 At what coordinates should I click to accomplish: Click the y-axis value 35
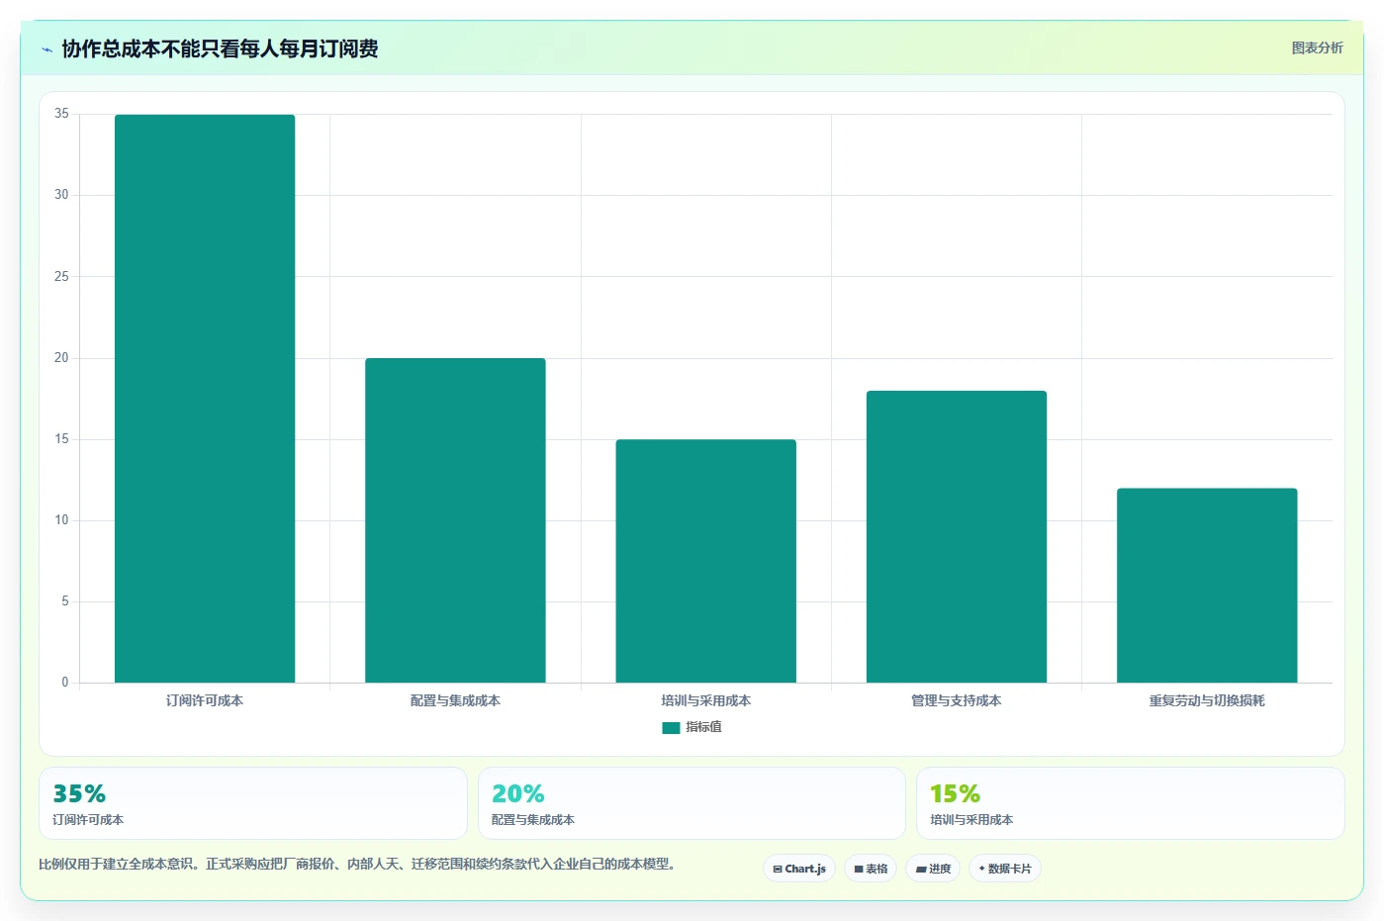click(x=61, y=114)
